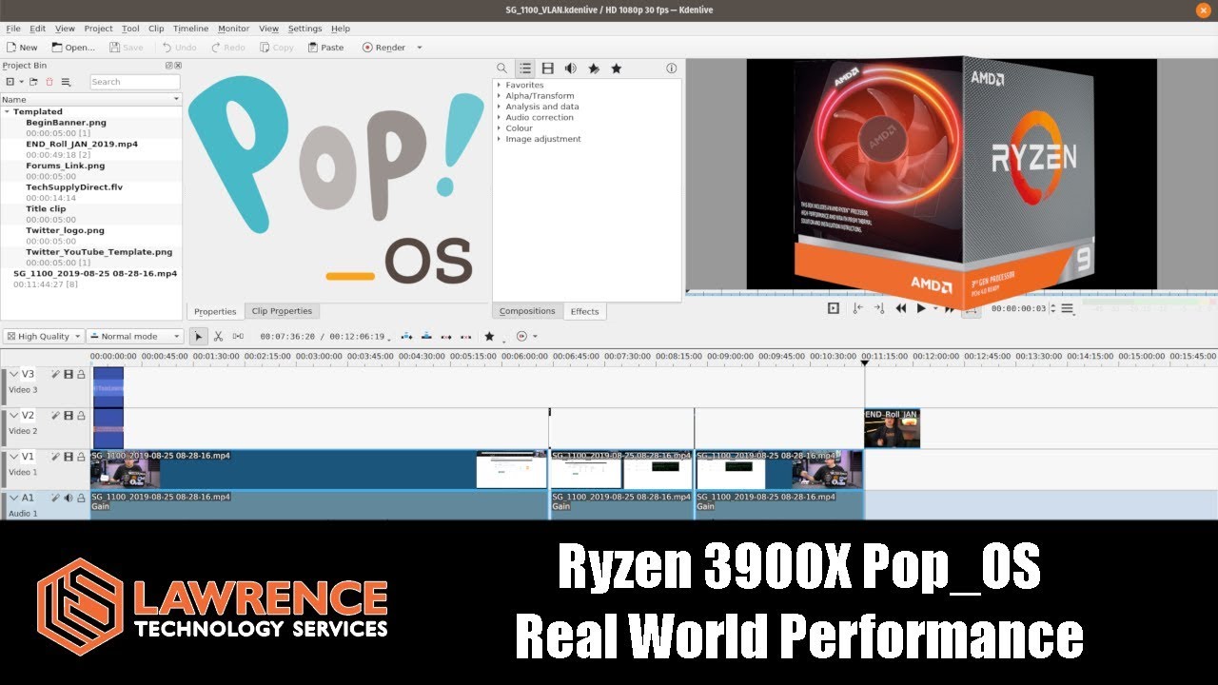Click the Project Bin search field

[x=134, y=82]
